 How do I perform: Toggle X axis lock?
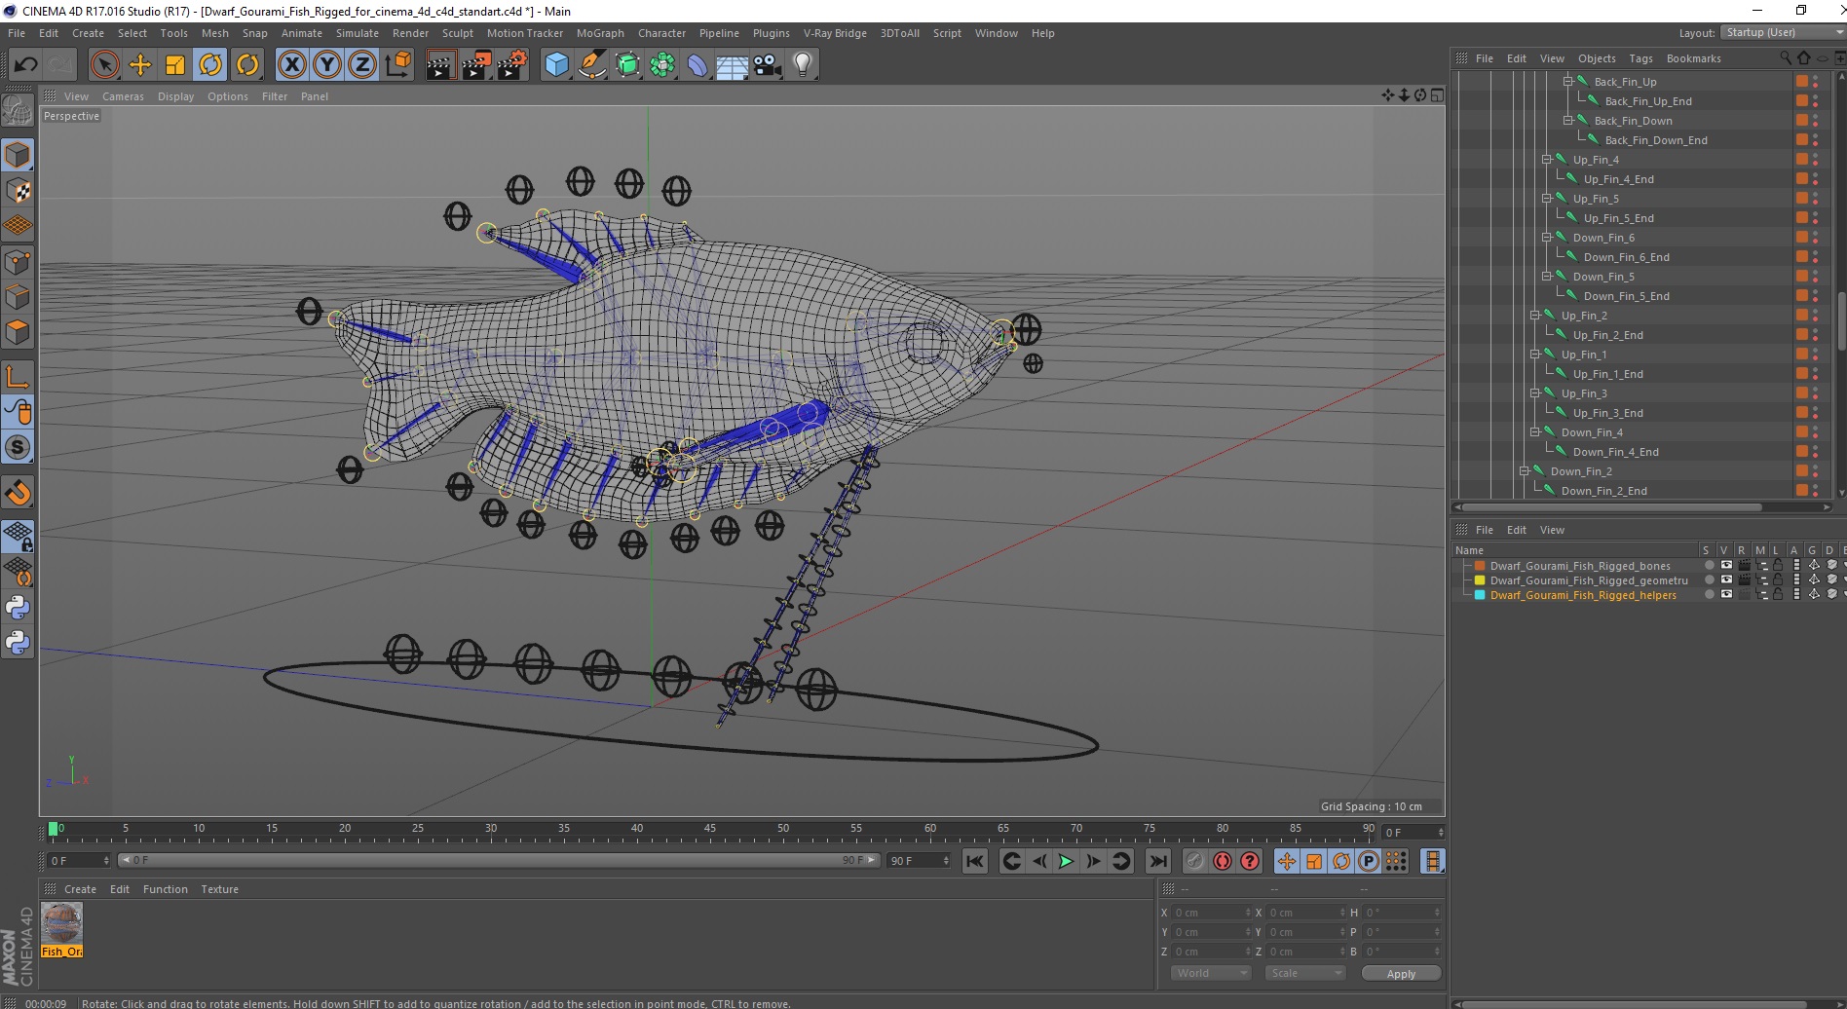pyautogui.click(x=291, y=65)
